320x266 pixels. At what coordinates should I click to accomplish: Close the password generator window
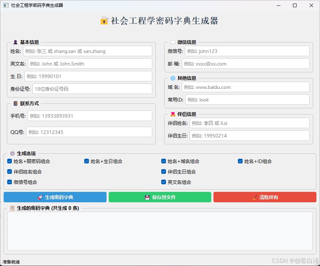[x=311, y=5]
